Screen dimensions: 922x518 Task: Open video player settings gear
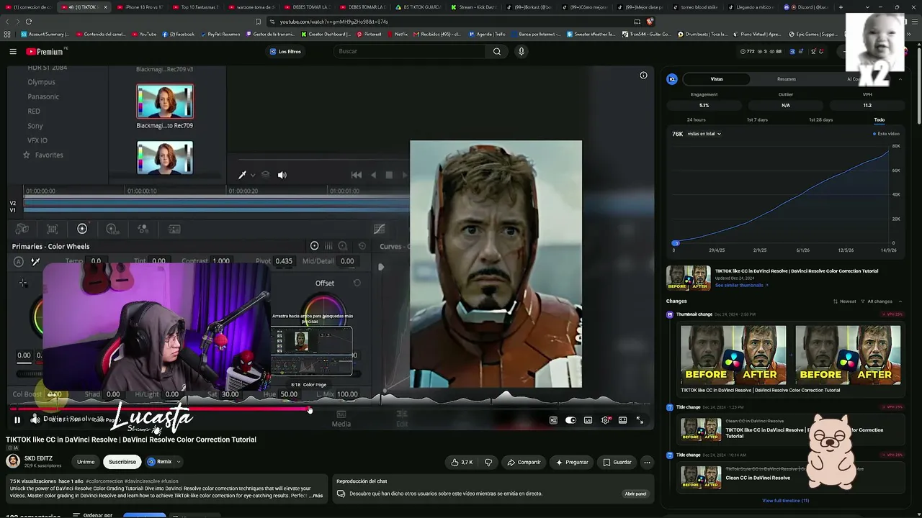[606, 420]
